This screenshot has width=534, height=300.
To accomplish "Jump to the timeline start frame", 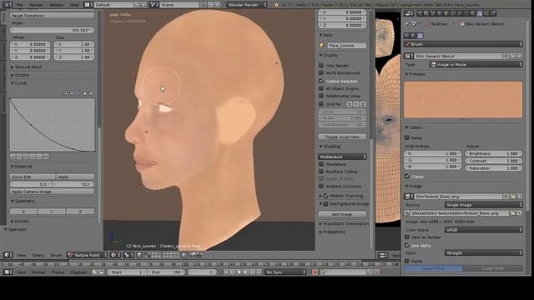I will [226, 272].
